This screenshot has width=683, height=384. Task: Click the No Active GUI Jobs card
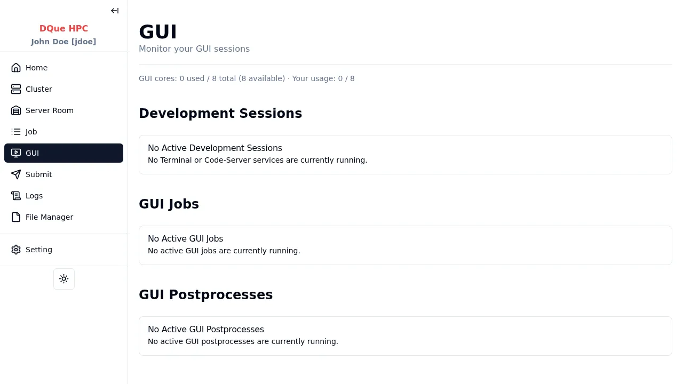pos(405,245)
